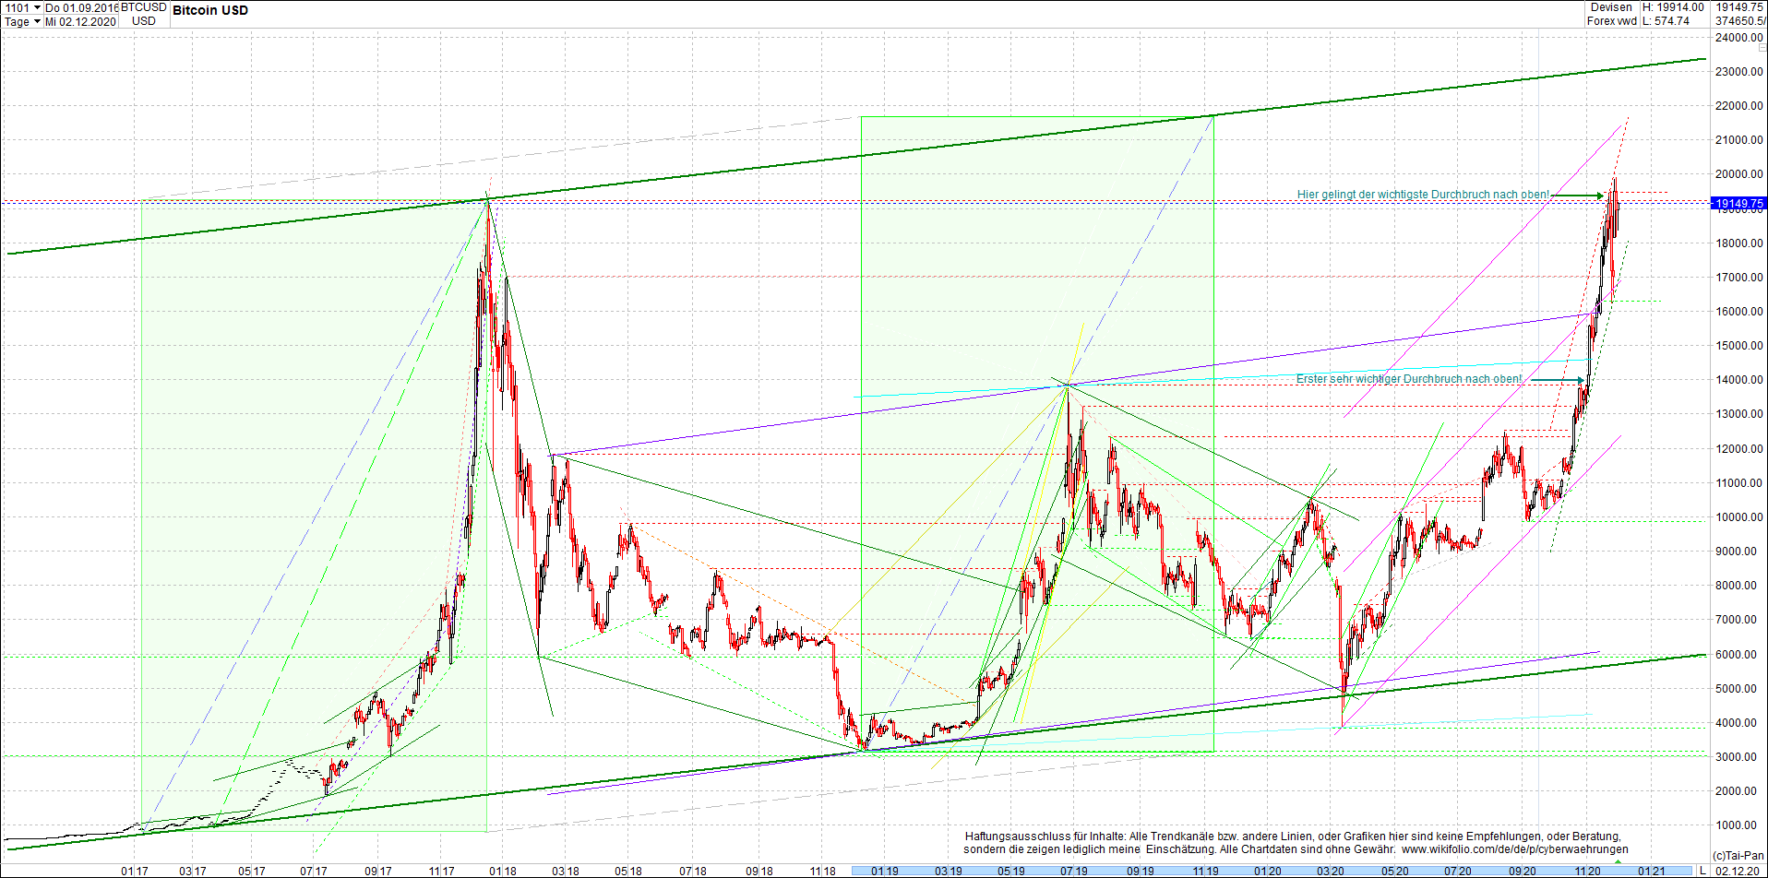The image size is (1768, 878).
Task: Click the end date field "Mi 02.12.2020"
Action: point(81,22)
